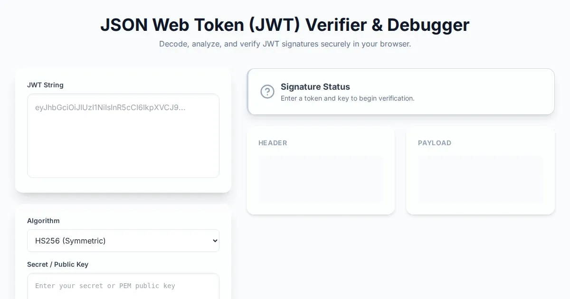
Task: Click the JWT Verifier & Debugger page title
Action: point(285,25)
